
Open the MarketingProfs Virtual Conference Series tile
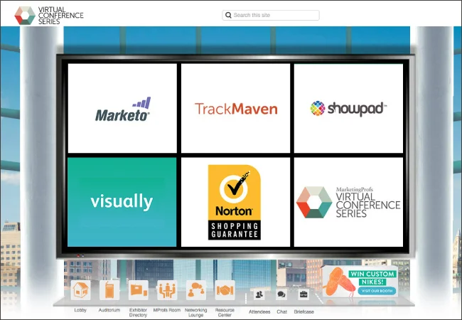[348, 202]
